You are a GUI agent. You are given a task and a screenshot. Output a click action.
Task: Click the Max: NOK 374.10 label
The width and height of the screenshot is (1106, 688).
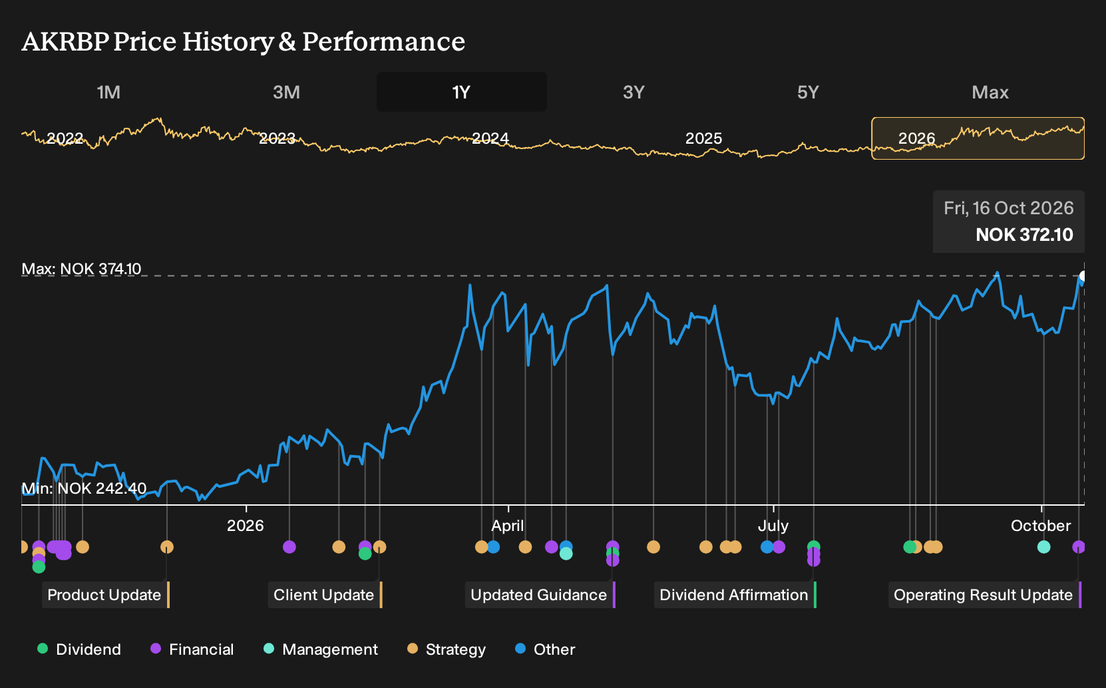coord(81,269)
